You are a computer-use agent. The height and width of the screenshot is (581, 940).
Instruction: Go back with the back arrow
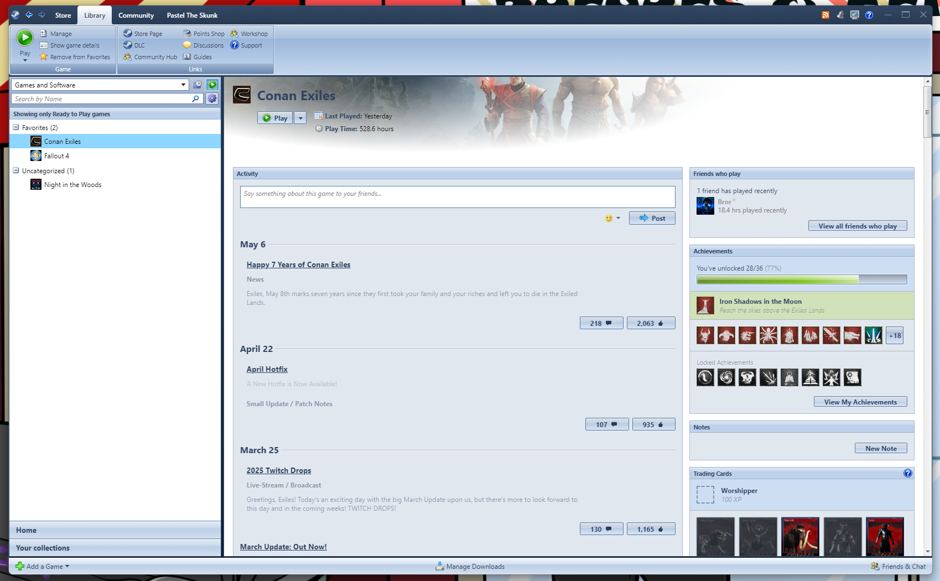[29, 15]
